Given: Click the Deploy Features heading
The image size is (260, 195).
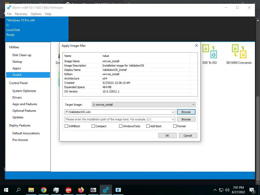Looking at the screenshot, I should 20,125.
